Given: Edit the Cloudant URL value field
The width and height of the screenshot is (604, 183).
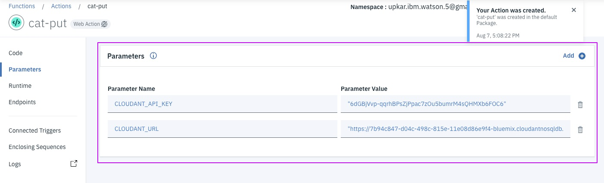Looking at the screenshot, I should click(x=455, y=129).
